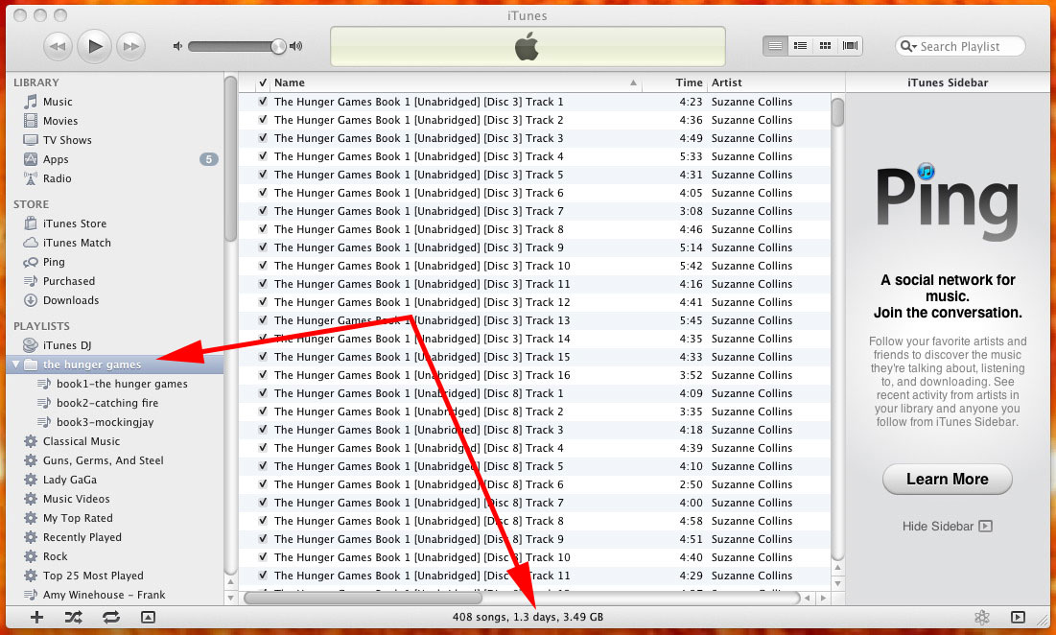Viewport: 1056px width, 635px height.
Task: Switch to Cover Flow view
Action: tap(850, 46)
